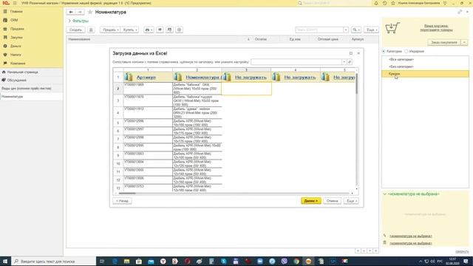This screenshot has width=473, height=266.
Task: Open the search field history dropdown
Action: tap(346, 30)
